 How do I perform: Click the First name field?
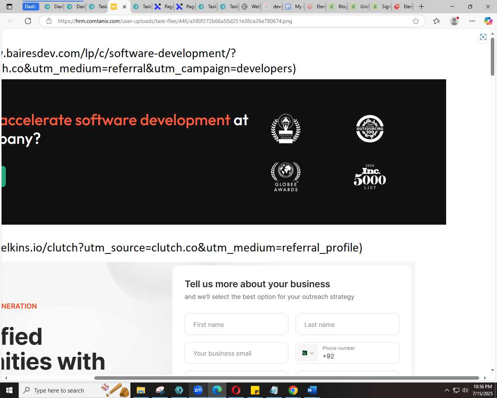coord(236,324)
